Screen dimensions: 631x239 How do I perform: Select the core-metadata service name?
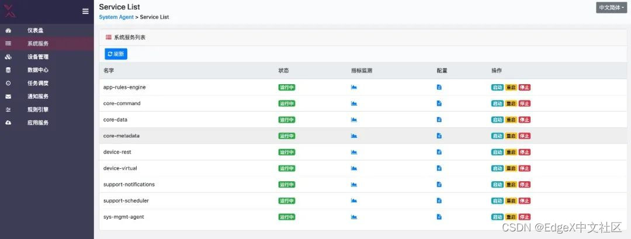121,136
